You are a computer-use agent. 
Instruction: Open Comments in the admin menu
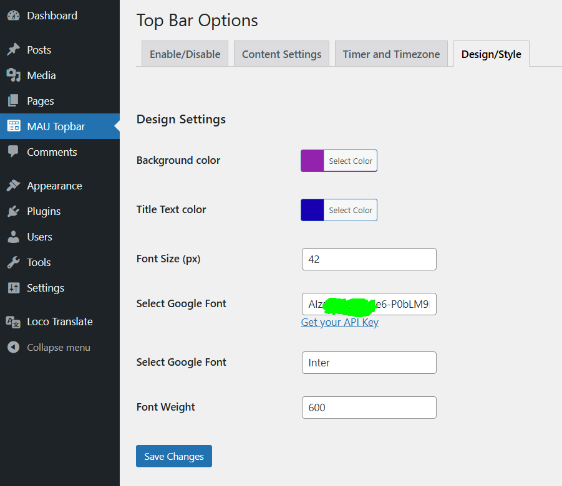60,152
